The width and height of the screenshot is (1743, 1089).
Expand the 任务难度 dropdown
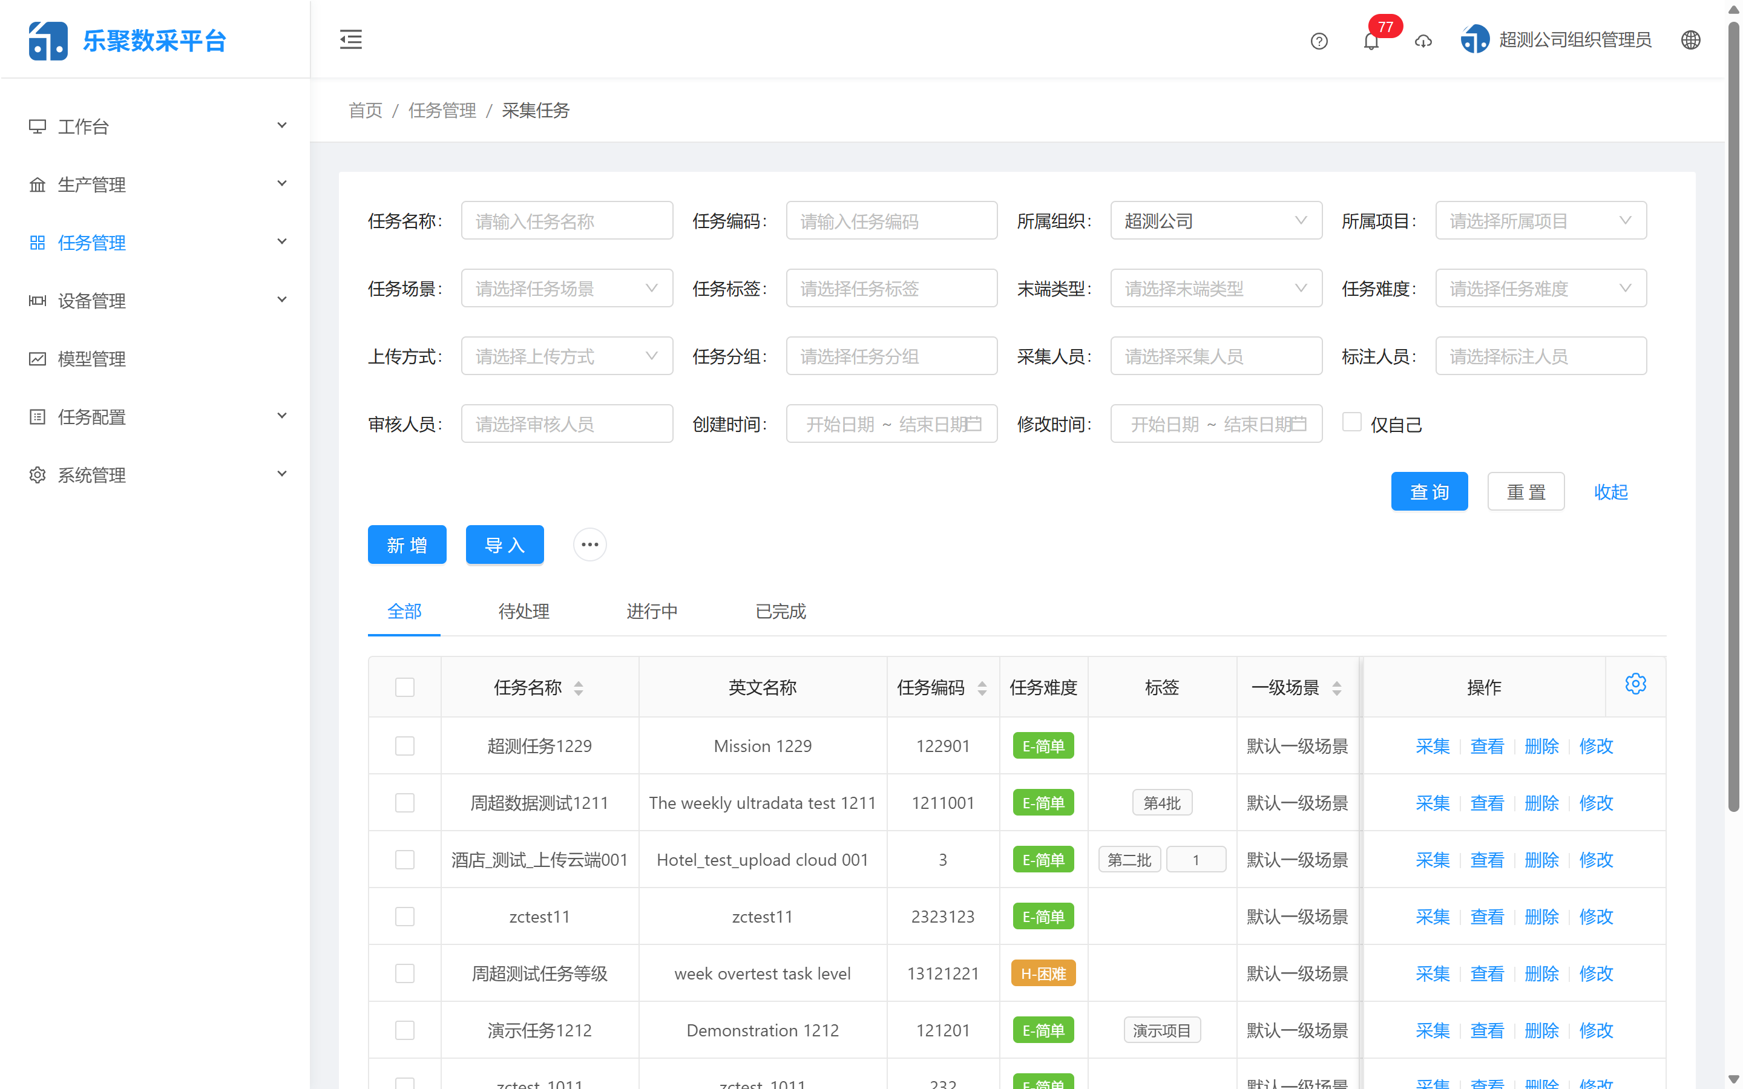[1541, 288]
